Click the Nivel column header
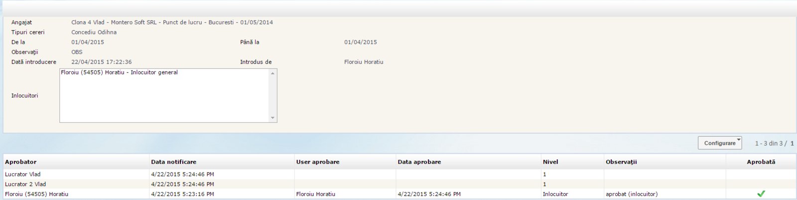 pyautogui.click(x=550, y=162)
